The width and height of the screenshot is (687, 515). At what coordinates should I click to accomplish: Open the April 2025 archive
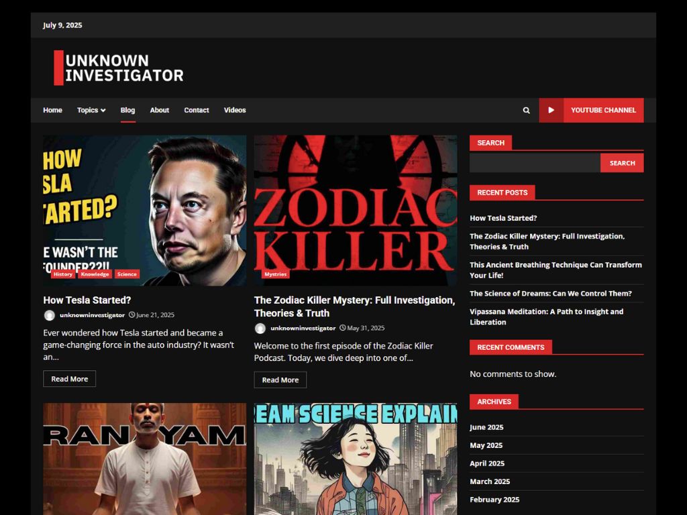(487, 463)
